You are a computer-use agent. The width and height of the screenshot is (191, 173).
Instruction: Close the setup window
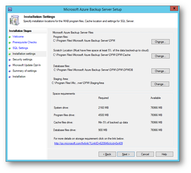pyautogui.click(x=174, y=8)
